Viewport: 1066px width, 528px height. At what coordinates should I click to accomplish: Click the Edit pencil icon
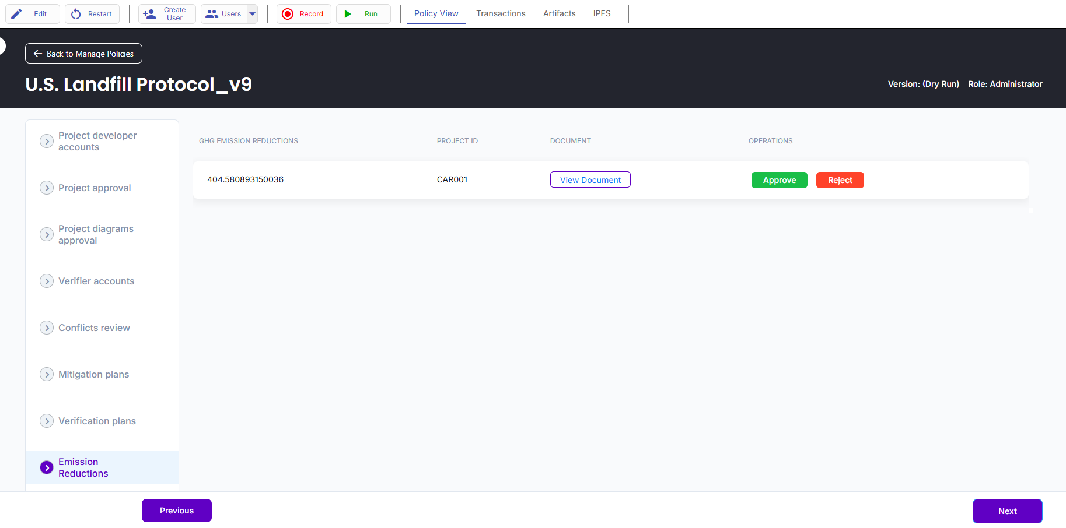click(17, 14)
